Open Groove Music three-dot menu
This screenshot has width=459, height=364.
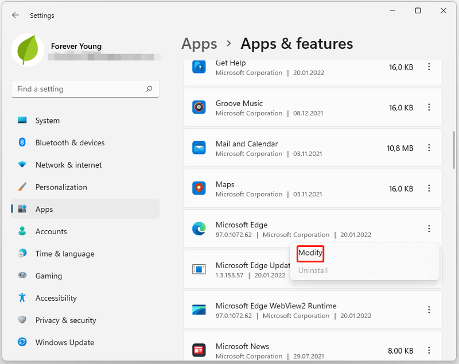[x=429, y=107]
